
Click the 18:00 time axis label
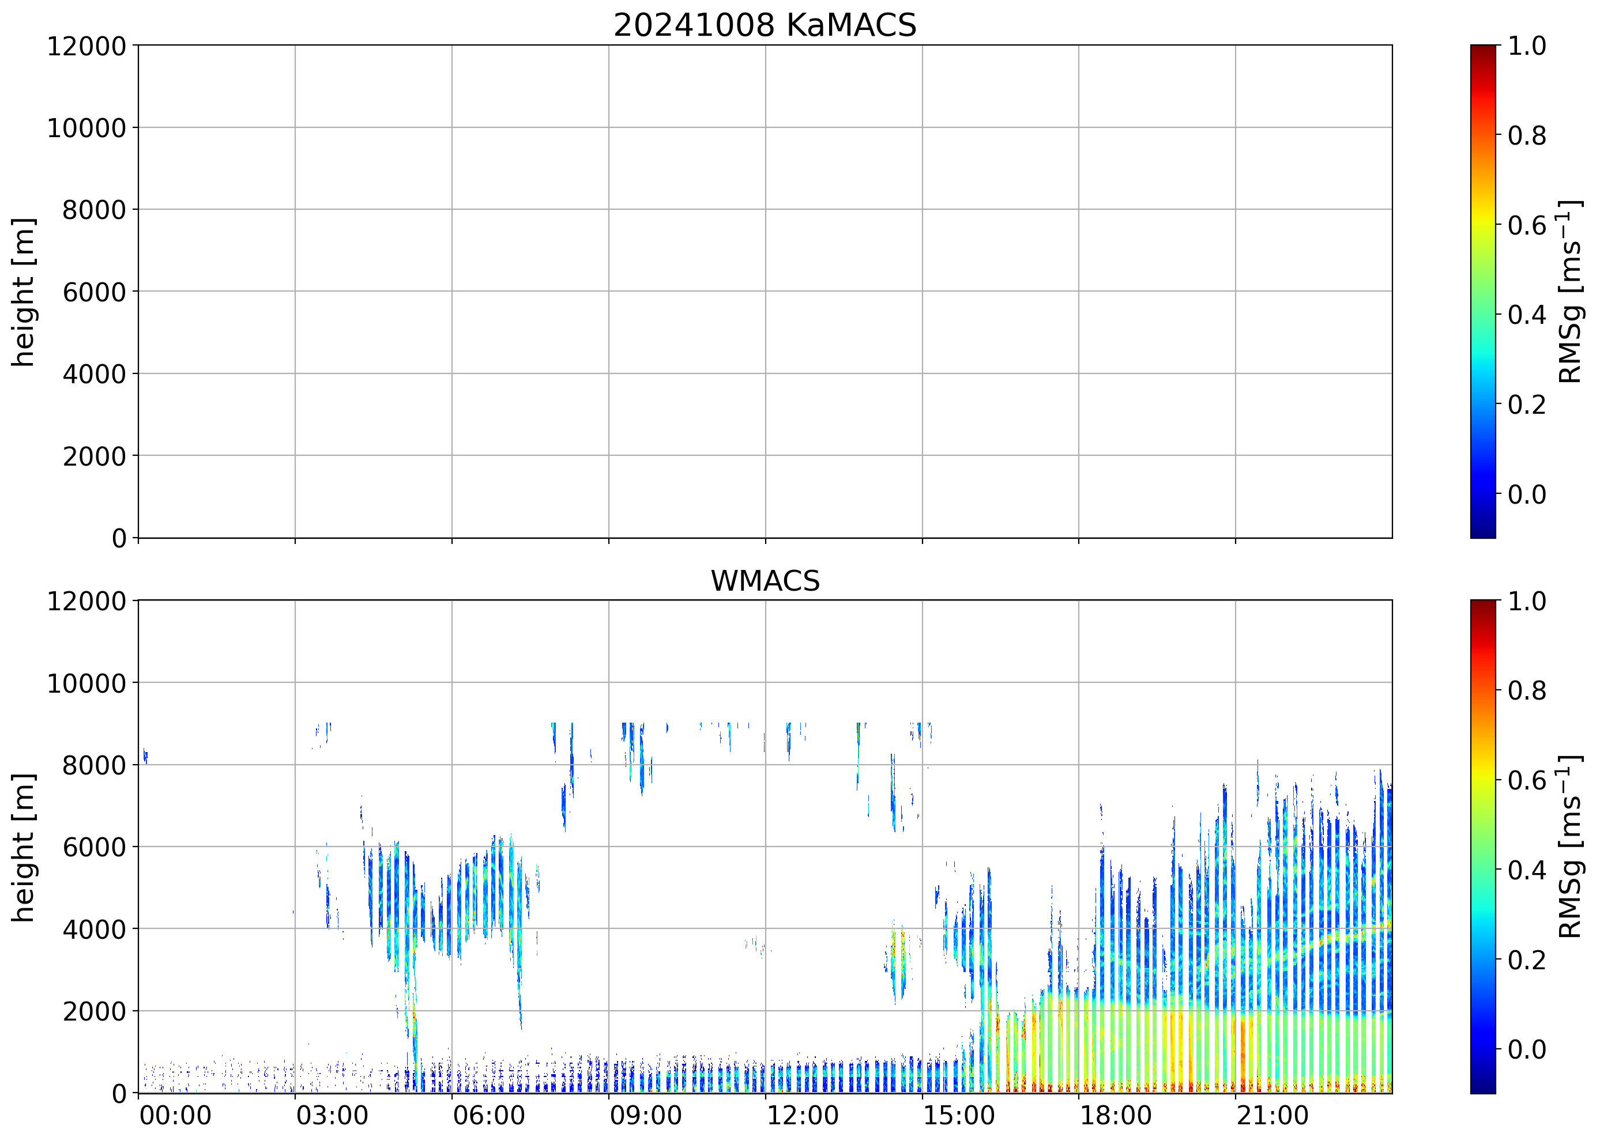tap(1116, 1115)
